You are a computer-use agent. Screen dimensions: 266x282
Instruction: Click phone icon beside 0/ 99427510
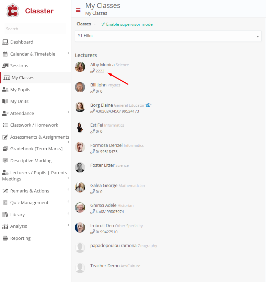[x=93, y=232]
